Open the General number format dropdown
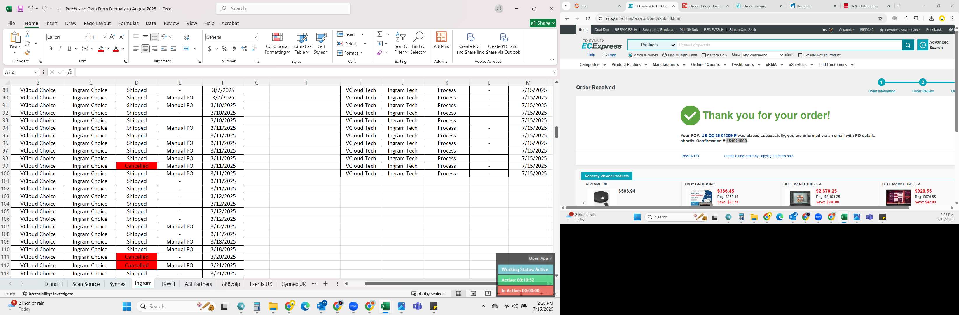This screenshot has height=315, width=959. coord(255,37)
